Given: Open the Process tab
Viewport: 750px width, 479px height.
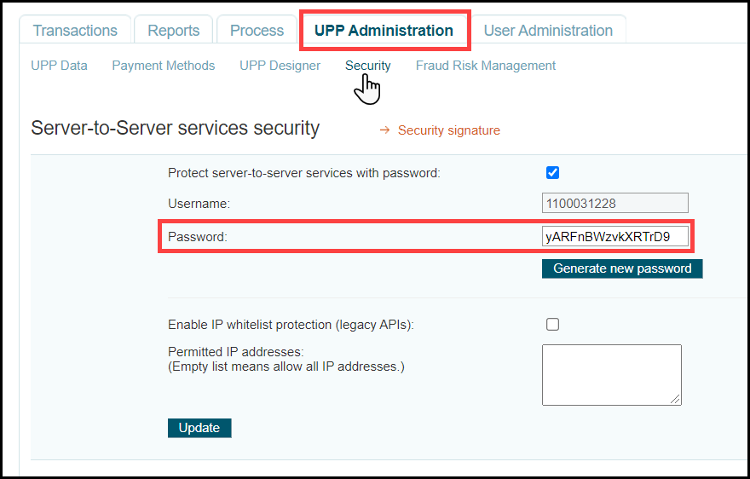Looking at the screenshot, I should click(257, 31).
